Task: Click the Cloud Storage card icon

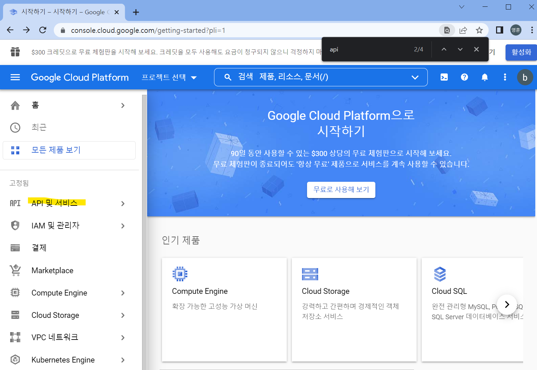Action: coord(310,274)
